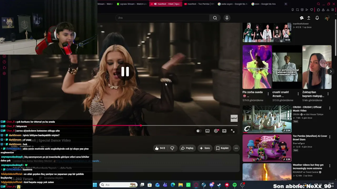Like the video with 94 B likes
The image size is (337, 189).
(x=160, y=148)
